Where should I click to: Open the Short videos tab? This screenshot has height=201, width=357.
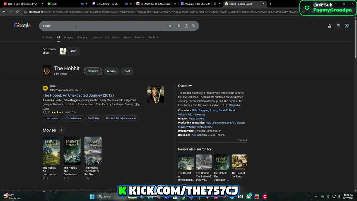[x=112, y=37]
